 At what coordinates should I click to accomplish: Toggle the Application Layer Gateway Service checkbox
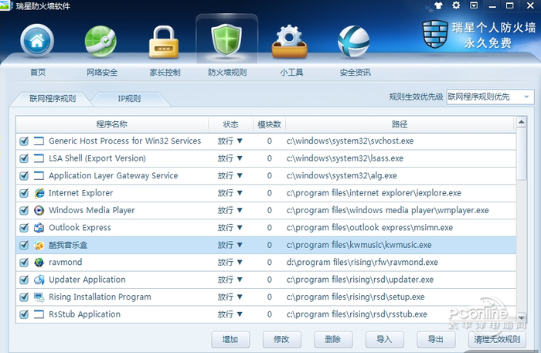(x=24, y=176)
